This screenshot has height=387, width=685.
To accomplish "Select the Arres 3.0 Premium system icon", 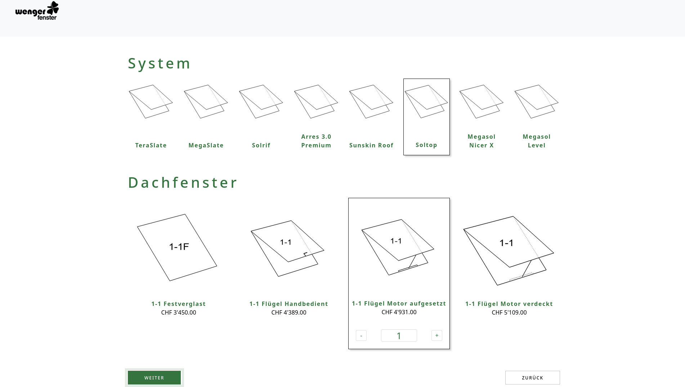I will (316, 102).
